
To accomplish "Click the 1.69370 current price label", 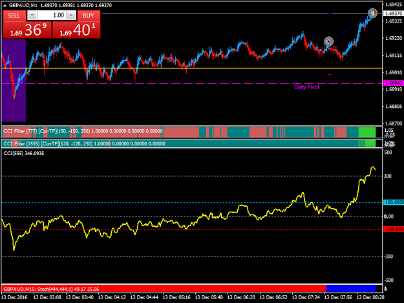I will pos(394,14).
